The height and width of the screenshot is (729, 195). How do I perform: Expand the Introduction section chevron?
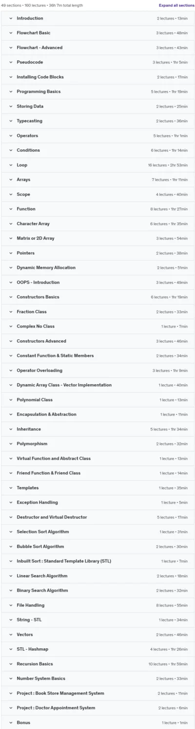point(11,18)
